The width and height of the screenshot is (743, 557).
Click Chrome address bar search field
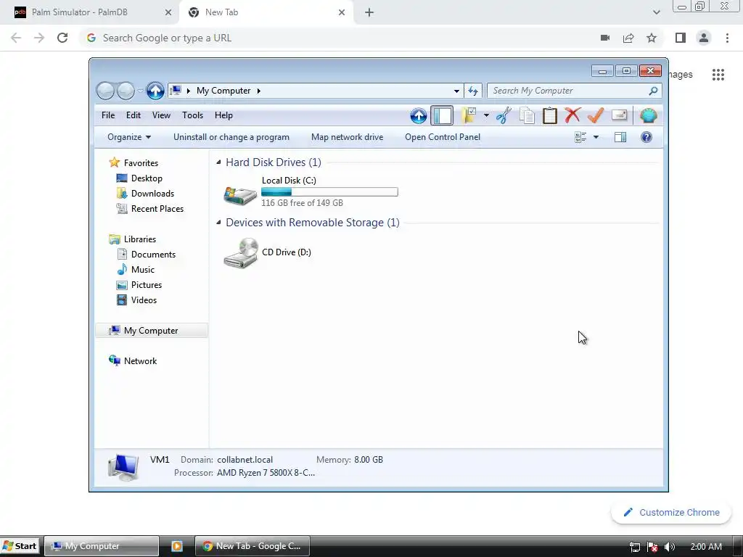point(341,38)
